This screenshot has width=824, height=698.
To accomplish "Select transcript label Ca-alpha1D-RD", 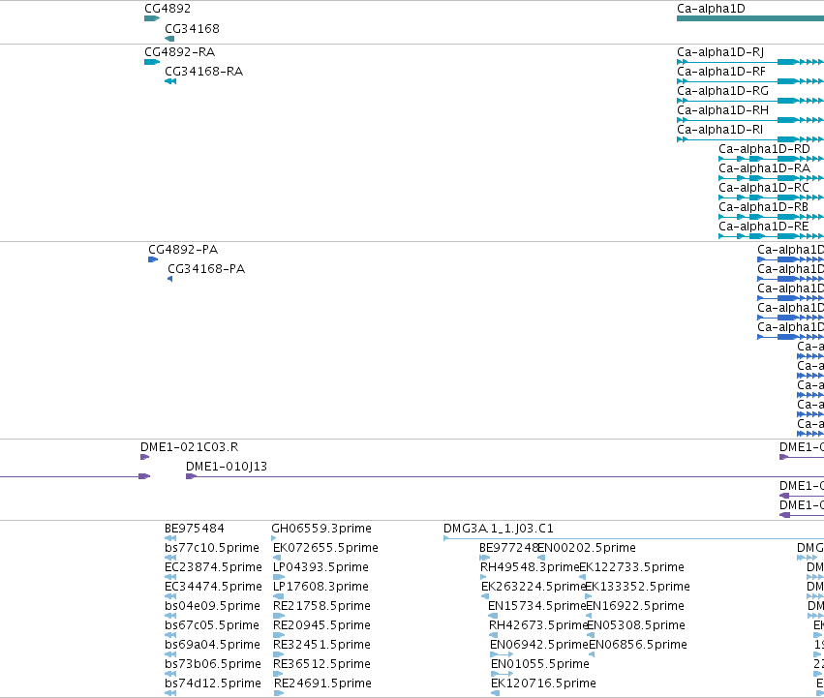I will pos(764,149).
